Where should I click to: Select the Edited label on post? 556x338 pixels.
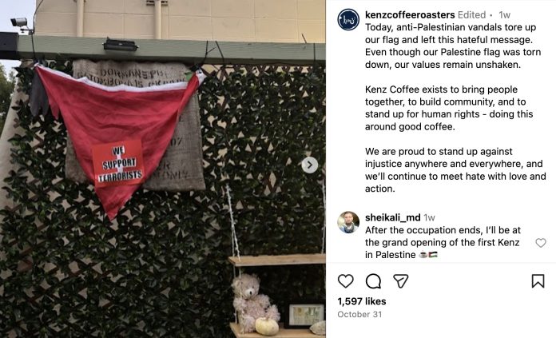[471, 15]
